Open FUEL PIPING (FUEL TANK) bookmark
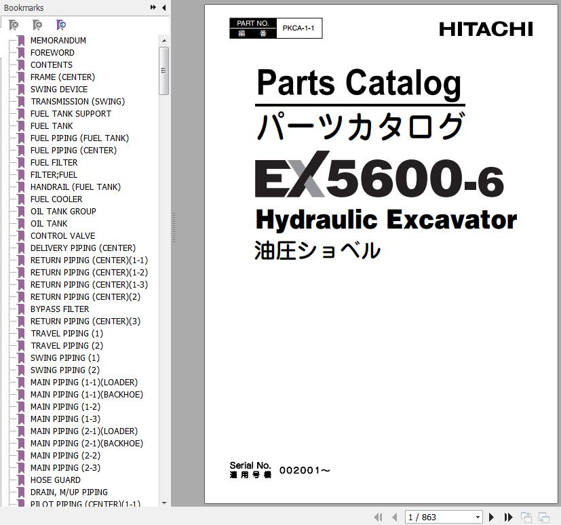This screenshot has width=561, height=525. pos(79,138)
